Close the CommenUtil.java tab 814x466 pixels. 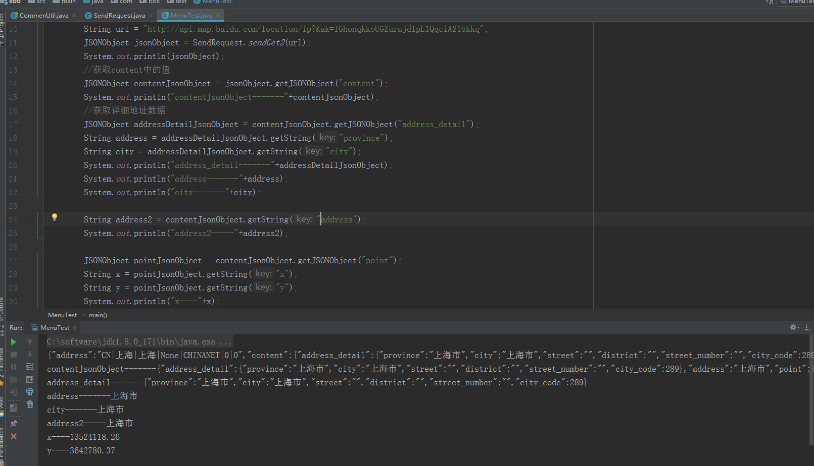pos(74,16)
